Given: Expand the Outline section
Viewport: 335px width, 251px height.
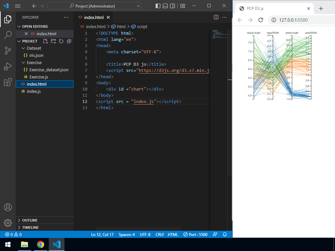Looking at the screenshot, I should pyautogui.click(x=29, y=220).
